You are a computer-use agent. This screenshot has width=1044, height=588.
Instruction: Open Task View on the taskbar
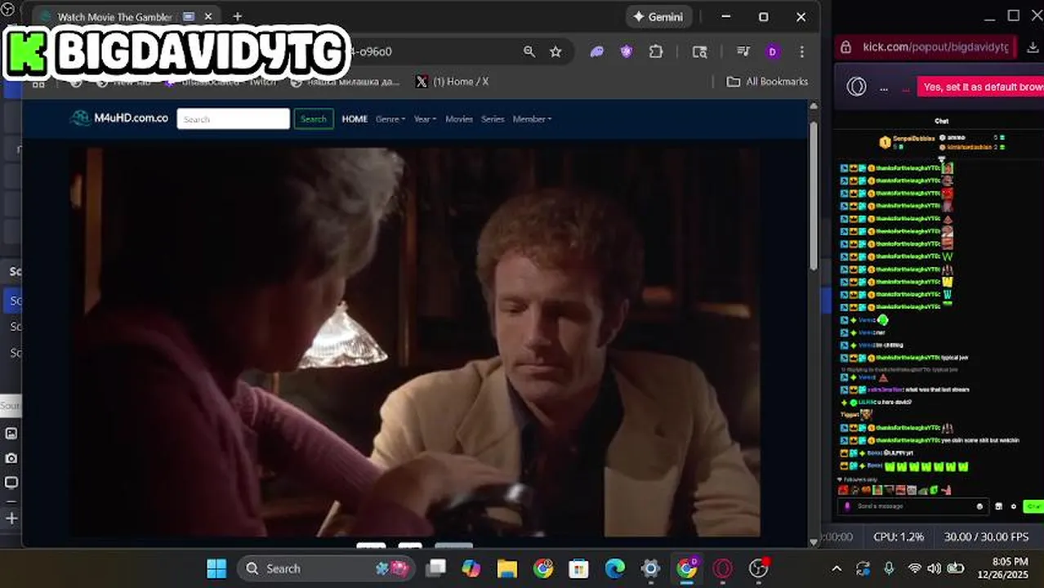[436, 568]
